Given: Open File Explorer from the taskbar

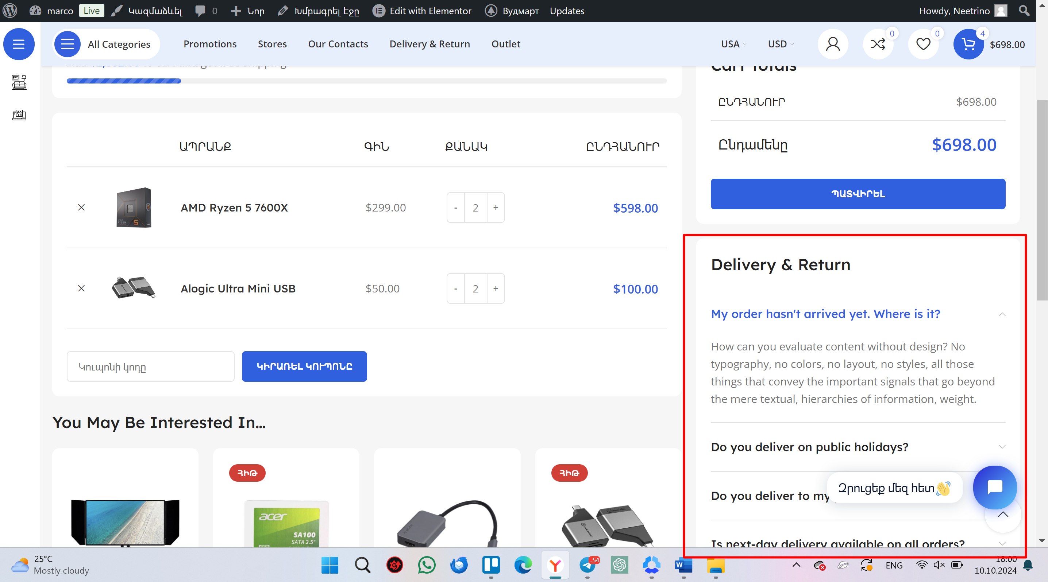Looking at the screenshot, I should click(716, 565).
